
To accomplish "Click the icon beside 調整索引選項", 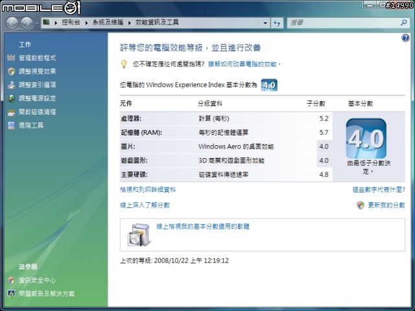I will pos(11,85).
